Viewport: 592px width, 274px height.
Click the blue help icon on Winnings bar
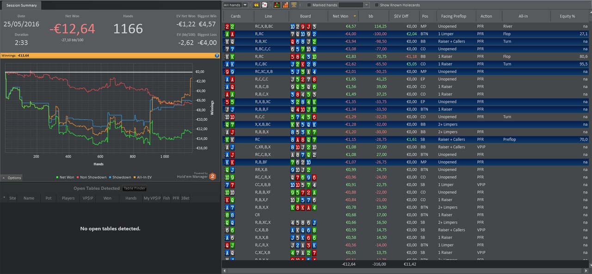pyautogui.click(x=217, y=55)
